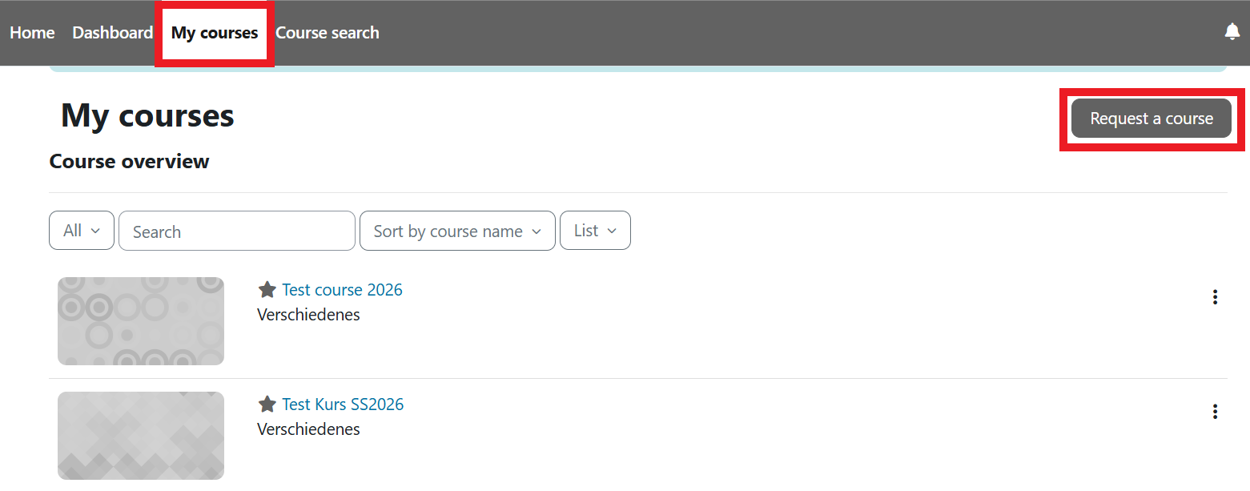Click star icon beside Test course 2026
The image size is (1250, 491).
click(267, 290)
